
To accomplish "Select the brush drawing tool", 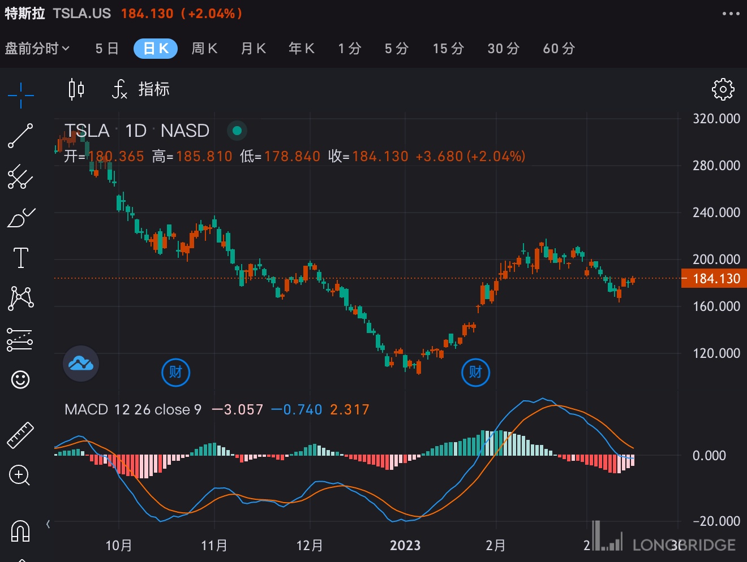I will (x=21, y=217).
